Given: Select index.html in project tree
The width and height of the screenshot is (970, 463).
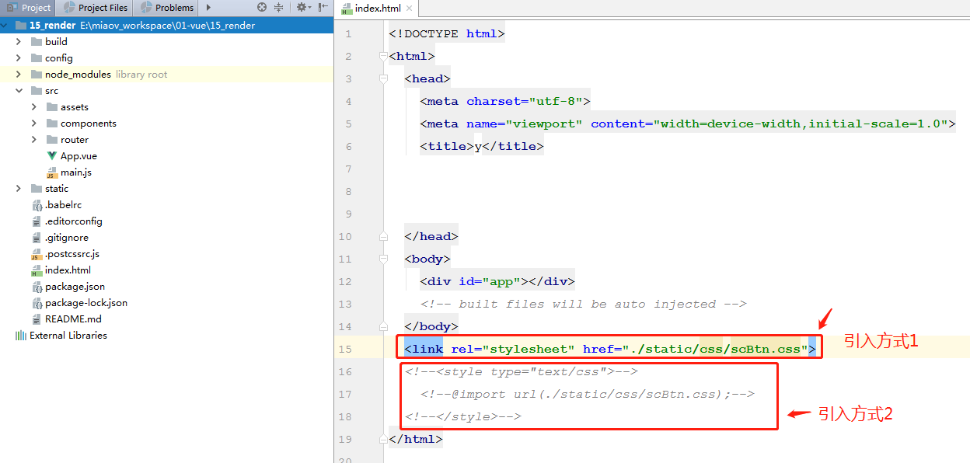Looking at the screenshot, I should pyautogui.click(x=68, y=270).
